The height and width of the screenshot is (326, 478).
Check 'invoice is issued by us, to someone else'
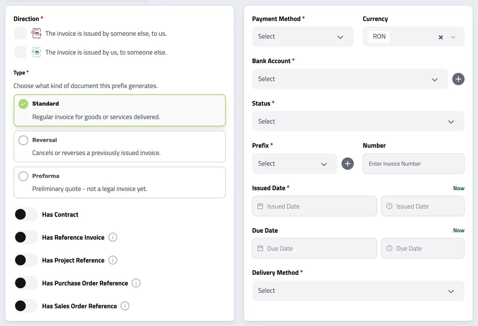pyautogui.click(x=21, y=52)
